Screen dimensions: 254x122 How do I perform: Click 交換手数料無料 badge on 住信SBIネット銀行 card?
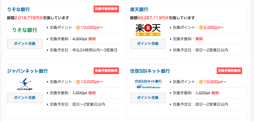click(229, 71)
